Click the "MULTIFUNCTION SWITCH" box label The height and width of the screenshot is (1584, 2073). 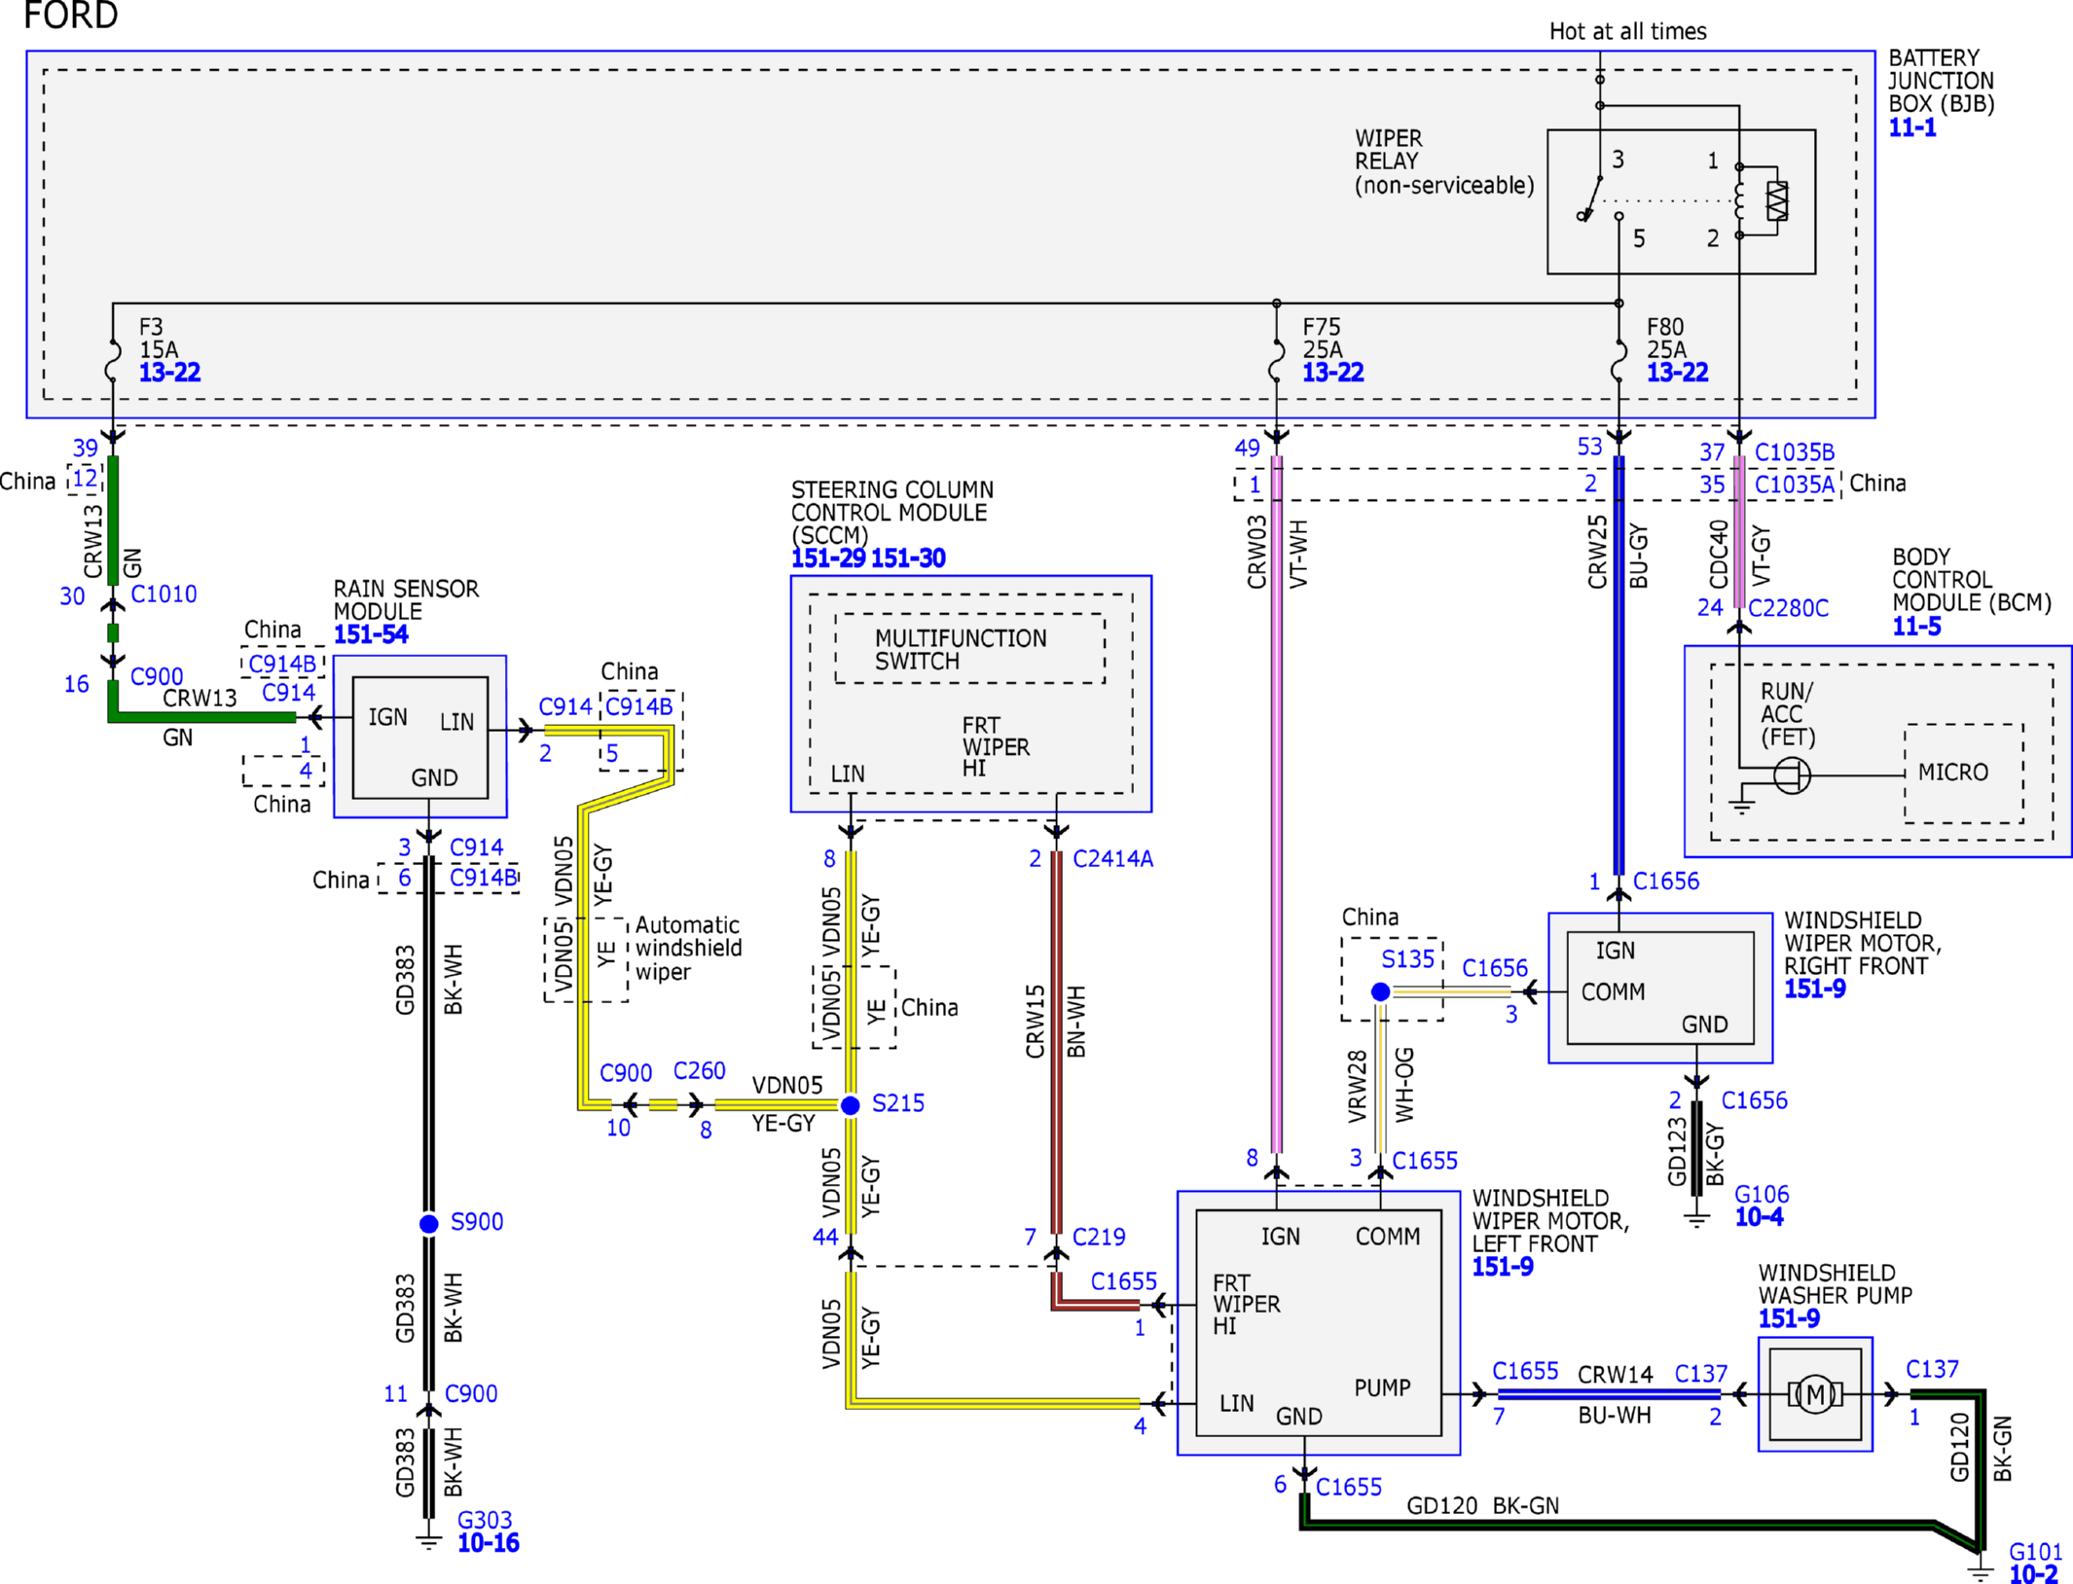[x=961, y=649]
